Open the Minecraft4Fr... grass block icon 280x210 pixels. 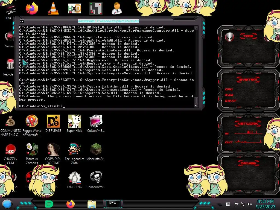(x=96, y=152)
